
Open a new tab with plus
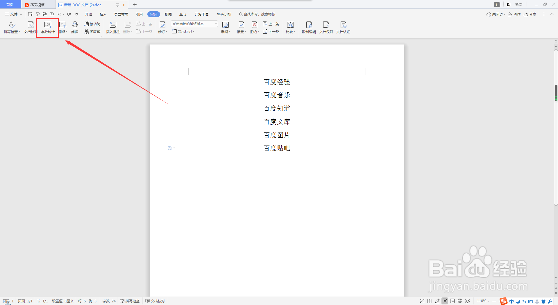tap(135, 5)
